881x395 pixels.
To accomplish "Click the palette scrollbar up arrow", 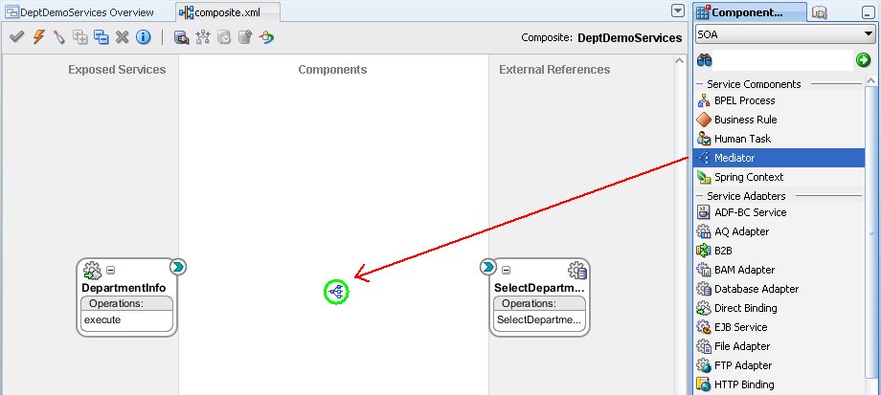I will click(x=870, y=82).
